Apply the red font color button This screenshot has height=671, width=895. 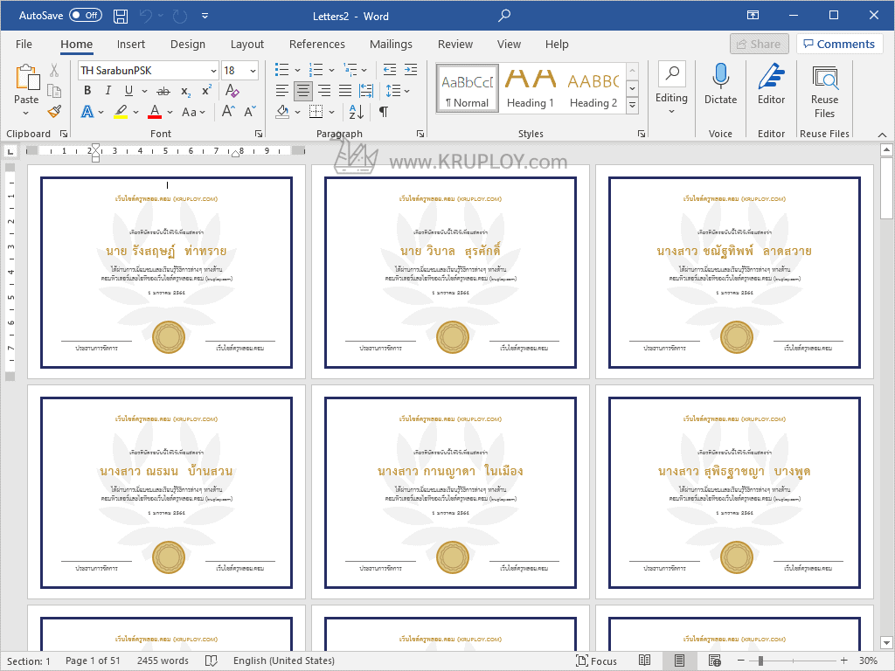[x=155, y=112]
